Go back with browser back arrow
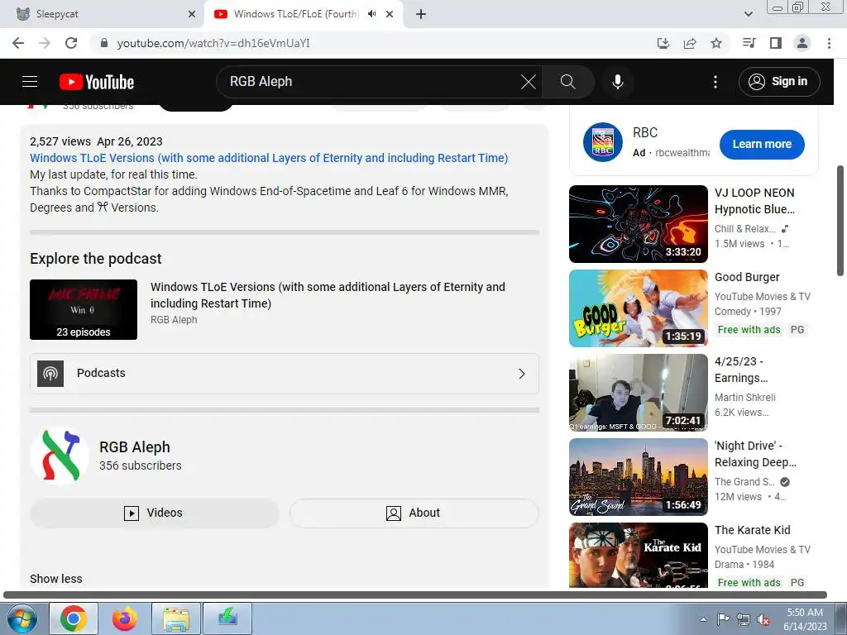 tap(18, 43)
